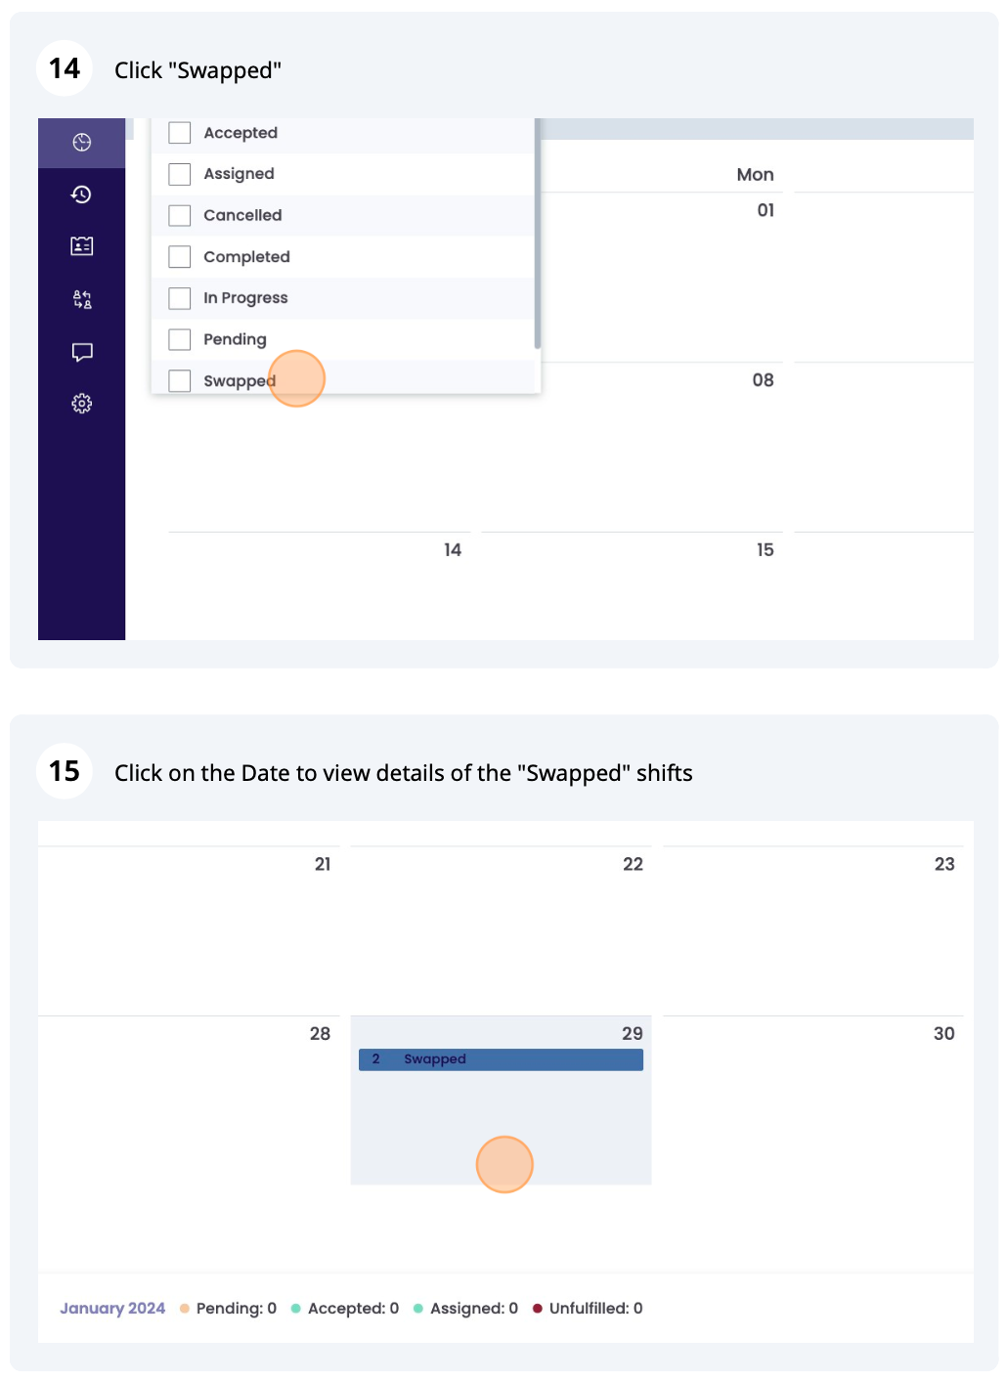Open the history clock sidebar icon
Screen dimensions: 1007x1380
82,194
